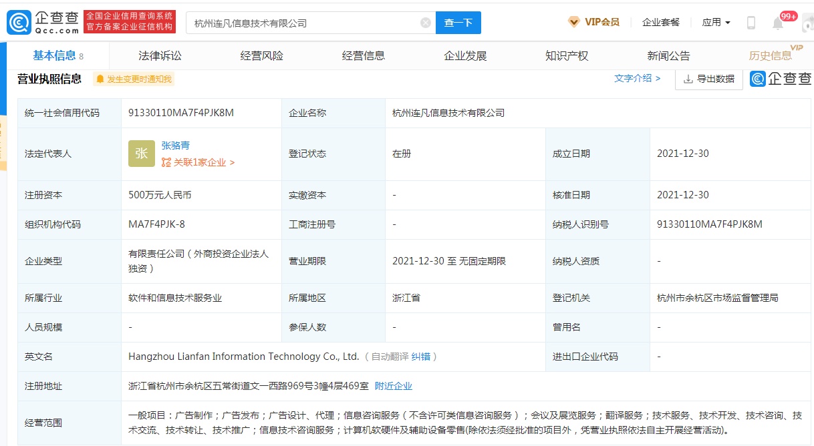814x446 pixels.
Task: Switch to the 知识产权 tab
Action: point(567,56)
